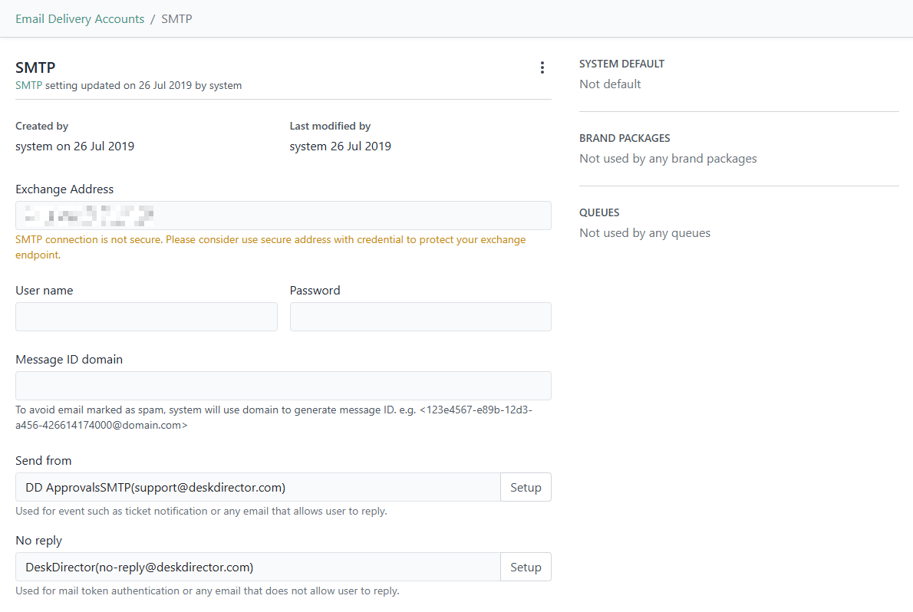The image size is (913, 612).
Task: Select the Password input box
Action: click(420, 317)
